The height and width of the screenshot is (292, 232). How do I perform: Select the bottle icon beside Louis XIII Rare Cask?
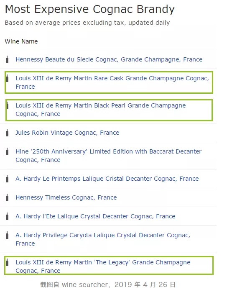(7, 78)
